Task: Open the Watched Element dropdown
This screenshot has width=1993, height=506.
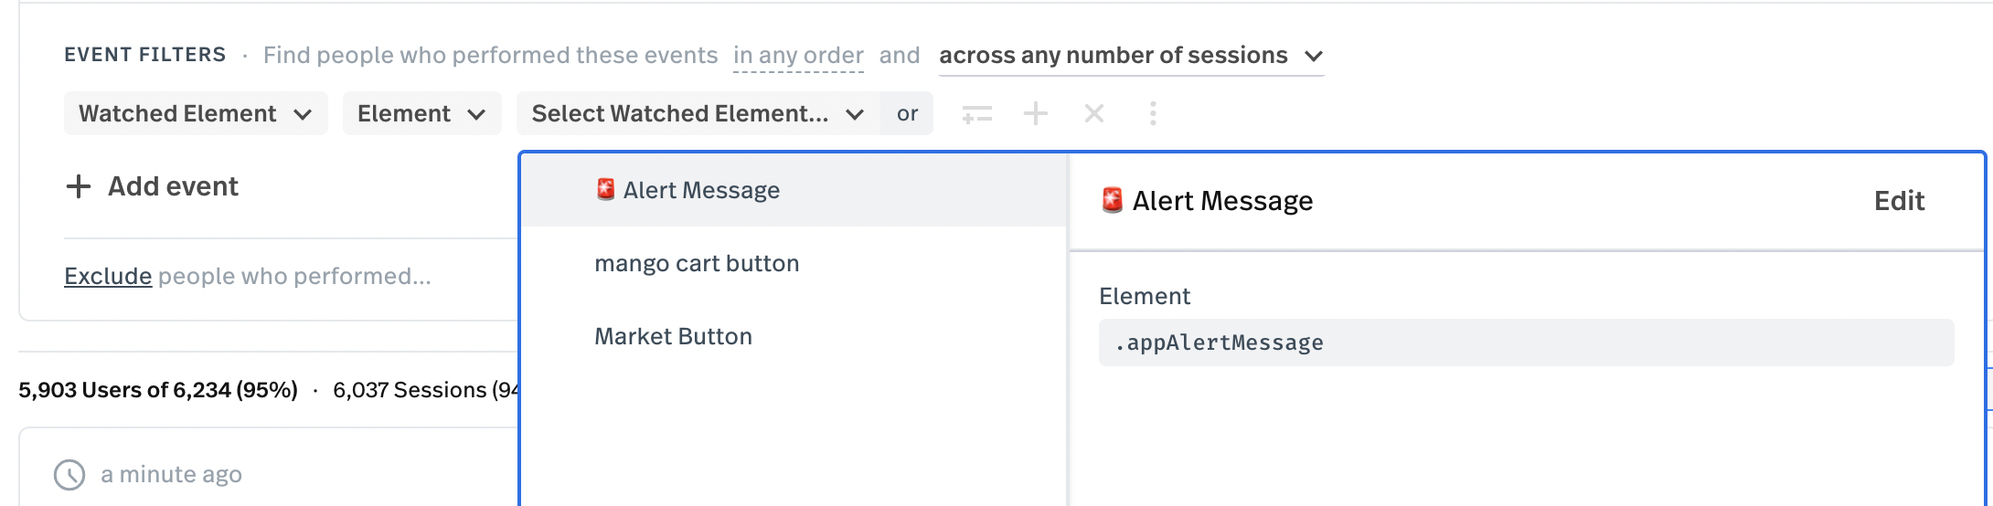Action: tap(196, 113)
